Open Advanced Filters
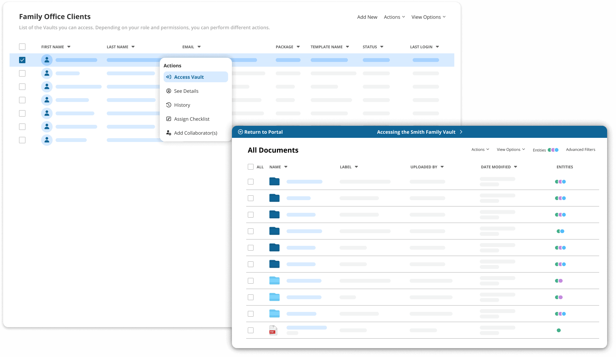Screen dimensions: 616x357 point(580,149)
